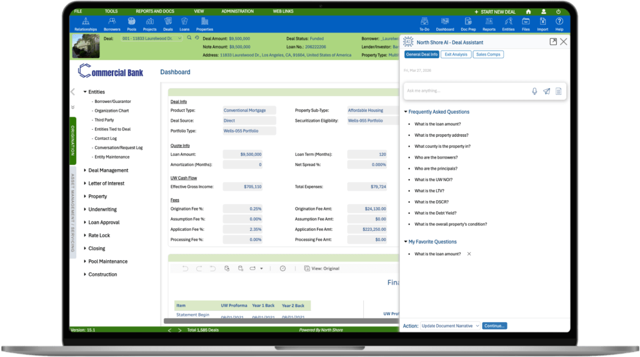640x357 pixels.
Task: Click the To-Do toolbar icon
Action: tap(424, 23)
